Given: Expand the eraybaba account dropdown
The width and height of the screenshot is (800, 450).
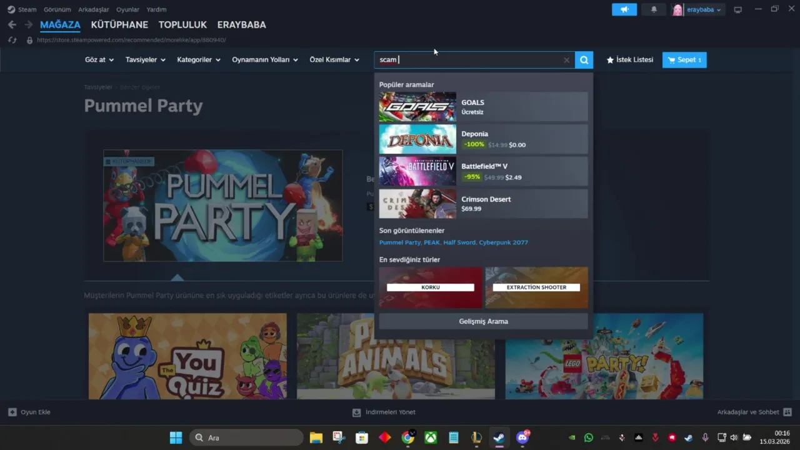Looking at the screenshot, I should [x=704, y=9].
